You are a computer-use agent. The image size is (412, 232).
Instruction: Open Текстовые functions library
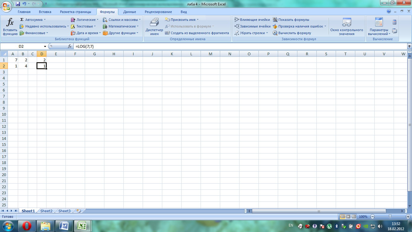(x=84, y=26)
